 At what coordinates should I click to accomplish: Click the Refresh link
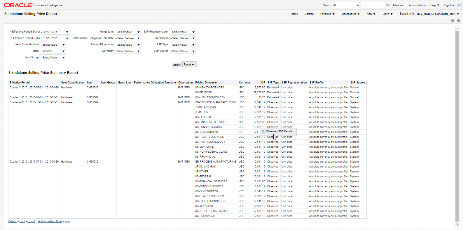point(12,221)
